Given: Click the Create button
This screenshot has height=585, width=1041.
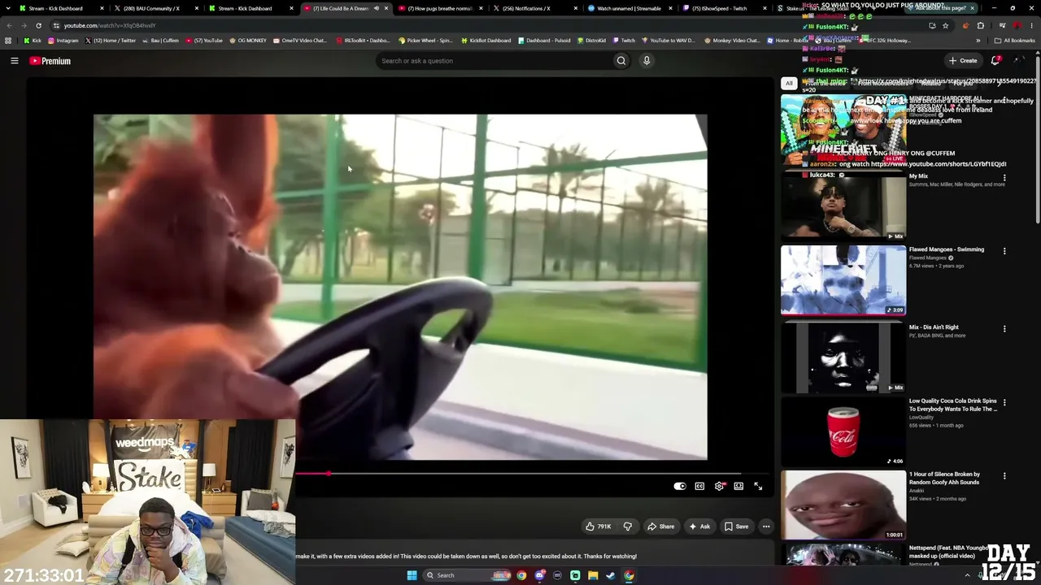Looking at the screenshot, I should (x=963, y=61).
